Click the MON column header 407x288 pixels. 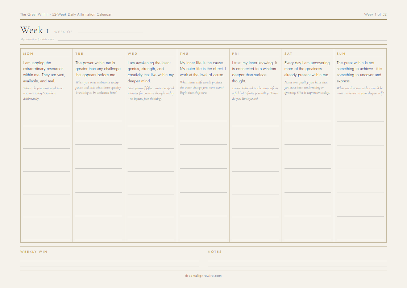coord(28,53)
